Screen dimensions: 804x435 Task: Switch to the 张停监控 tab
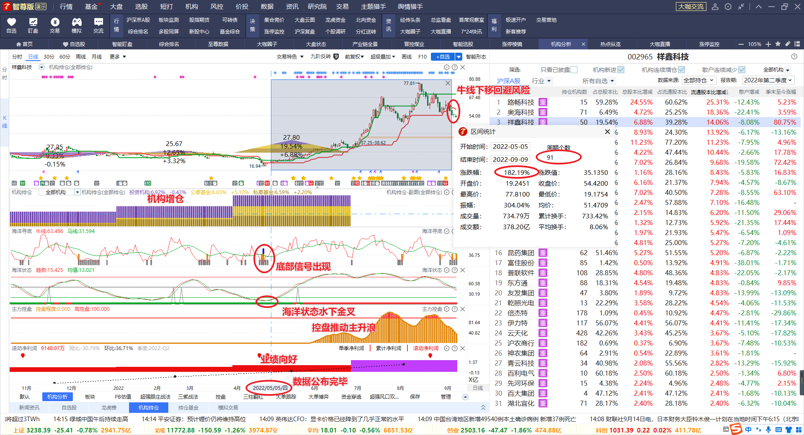(709, 44)
